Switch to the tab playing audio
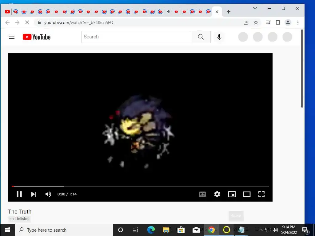 (x=168, y=12)
